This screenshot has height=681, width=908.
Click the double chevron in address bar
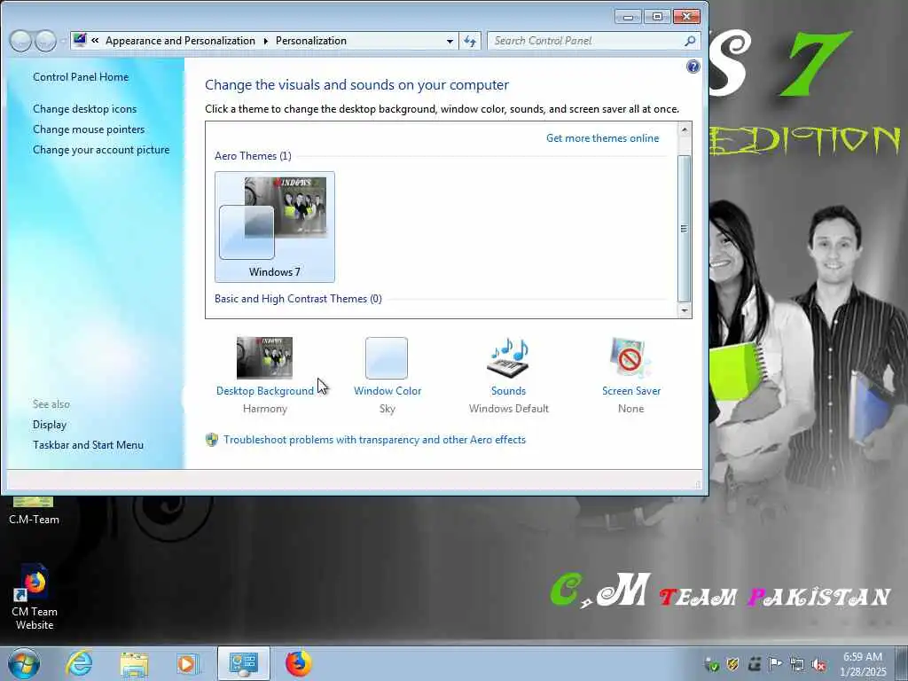(x=95, y=41)
